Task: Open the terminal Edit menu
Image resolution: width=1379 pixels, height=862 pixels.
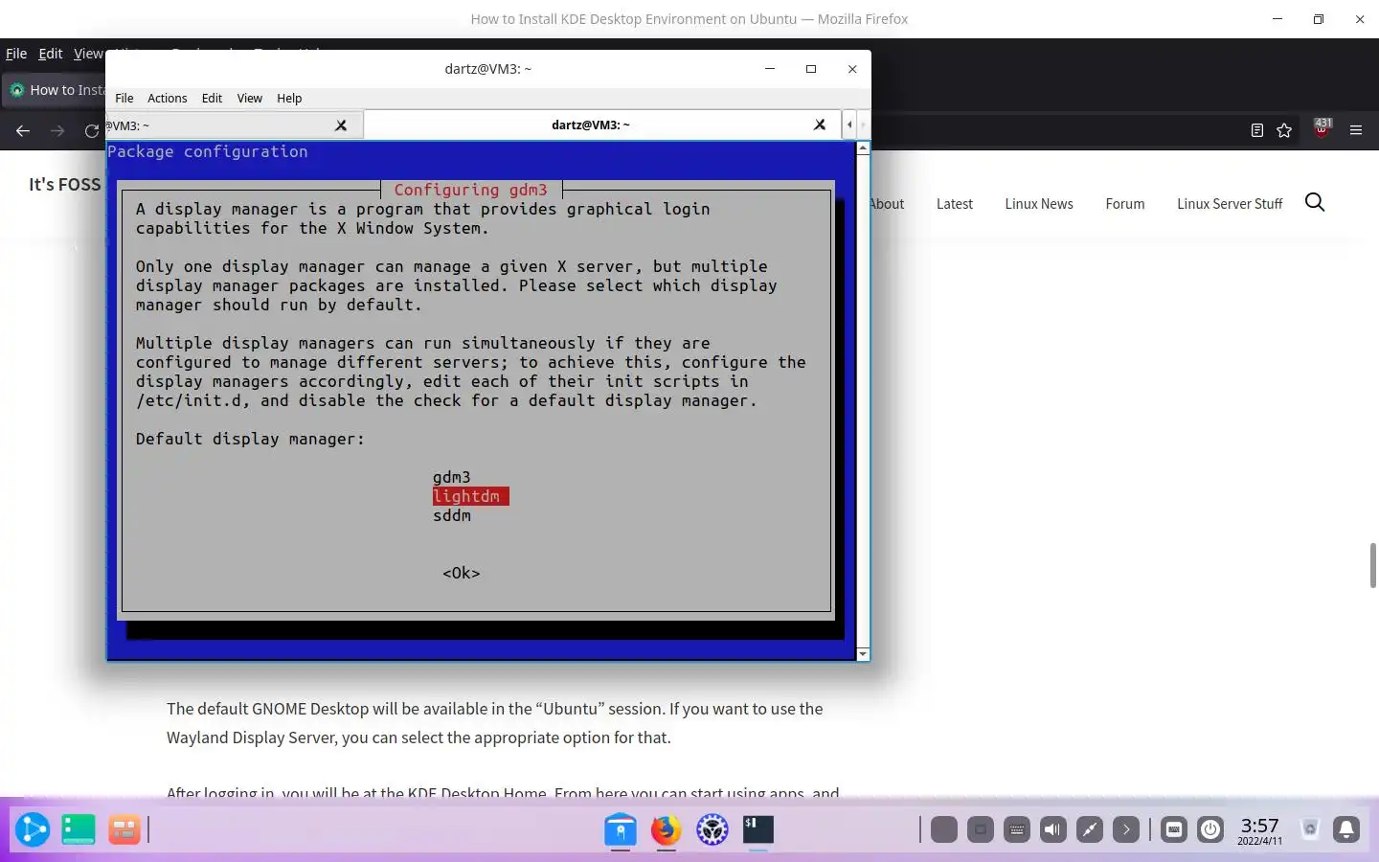Action: point(212,98)
